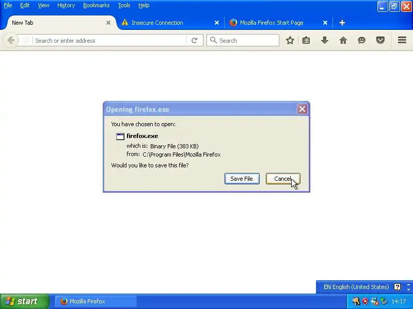413x309 pixels.
Task: Open the File menu
Action: [8, 5]
